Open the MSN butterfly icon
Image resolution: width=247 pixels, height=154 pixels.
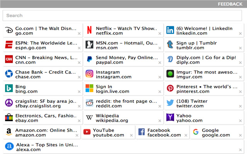tap(89, 45)
